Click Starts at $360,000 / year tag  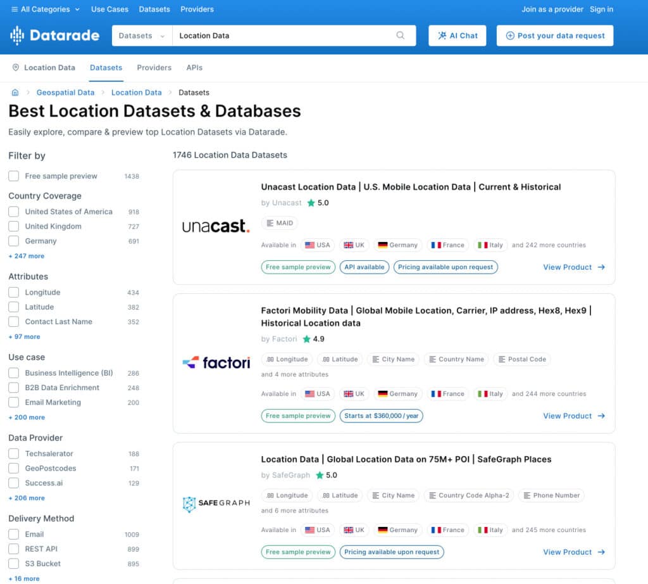pos(381,416)
